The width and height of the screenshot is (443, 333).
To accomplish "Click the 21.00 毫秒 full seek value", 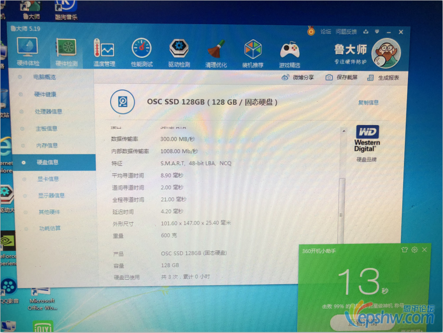I will 173,199.
